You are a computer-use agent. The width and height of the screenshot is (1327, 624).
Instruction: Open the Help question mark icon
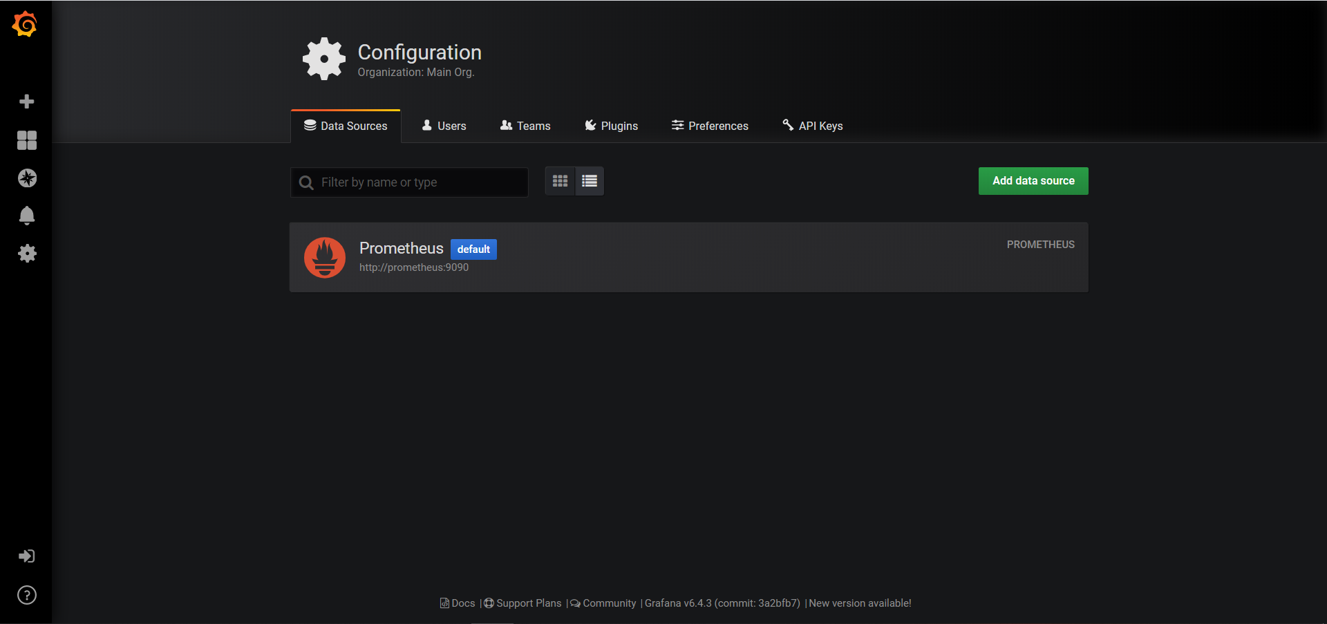(x=26, y=595)
